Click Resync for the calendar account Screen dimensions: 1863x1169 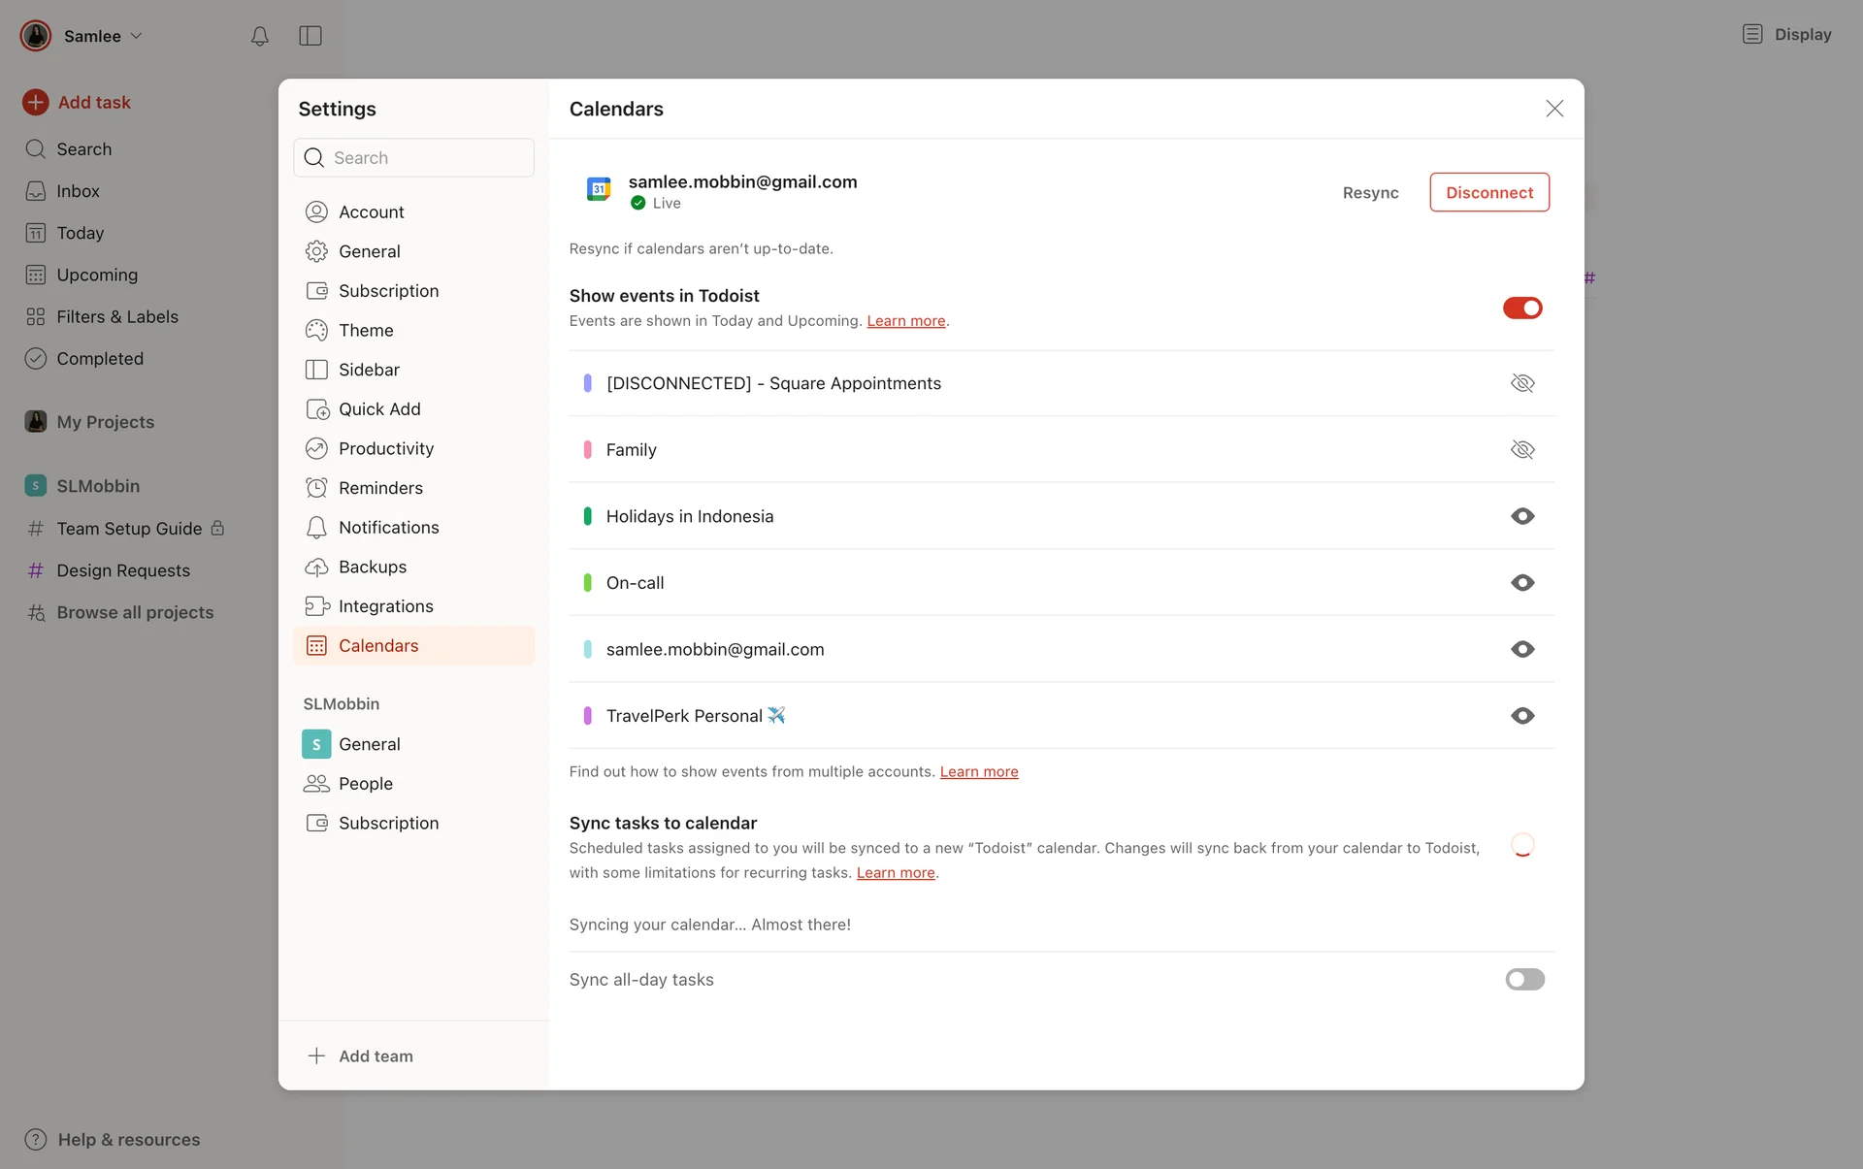(x=1370, y=192)
